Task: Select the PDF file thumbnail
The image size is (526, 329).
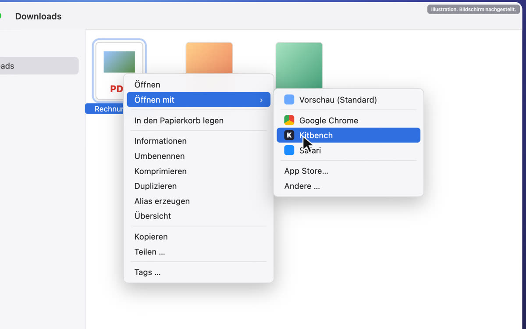Action: [x=119, y=70]
